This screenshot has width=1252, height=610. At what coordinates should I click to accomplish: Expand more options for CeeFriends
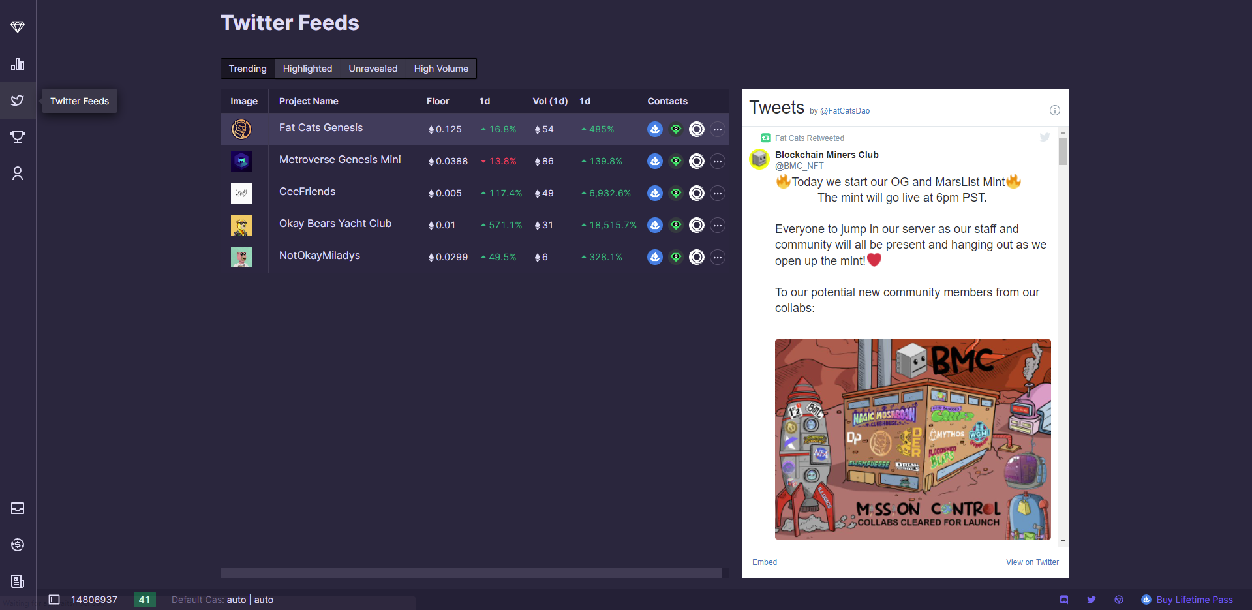coord(718,193)
